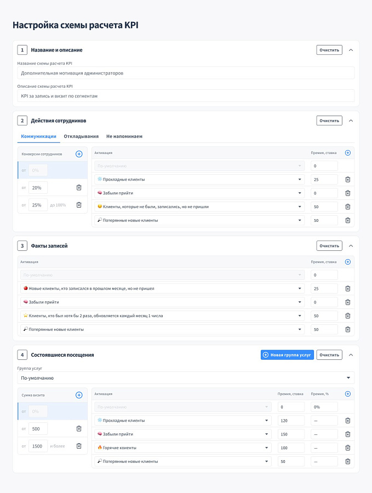Add a new employee conversion range

79,154
